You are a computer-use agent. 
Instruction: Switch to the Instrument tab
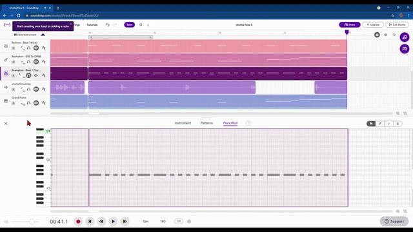pos(183,123)
